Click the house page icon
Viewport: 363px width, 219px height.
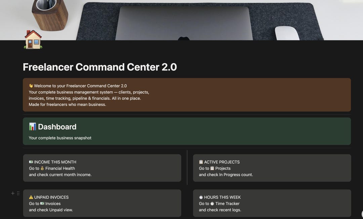(33, 39)
